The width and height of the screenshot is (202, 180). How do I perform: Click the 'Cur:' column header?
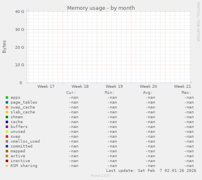pyautogui.click(x=71, y=93)
